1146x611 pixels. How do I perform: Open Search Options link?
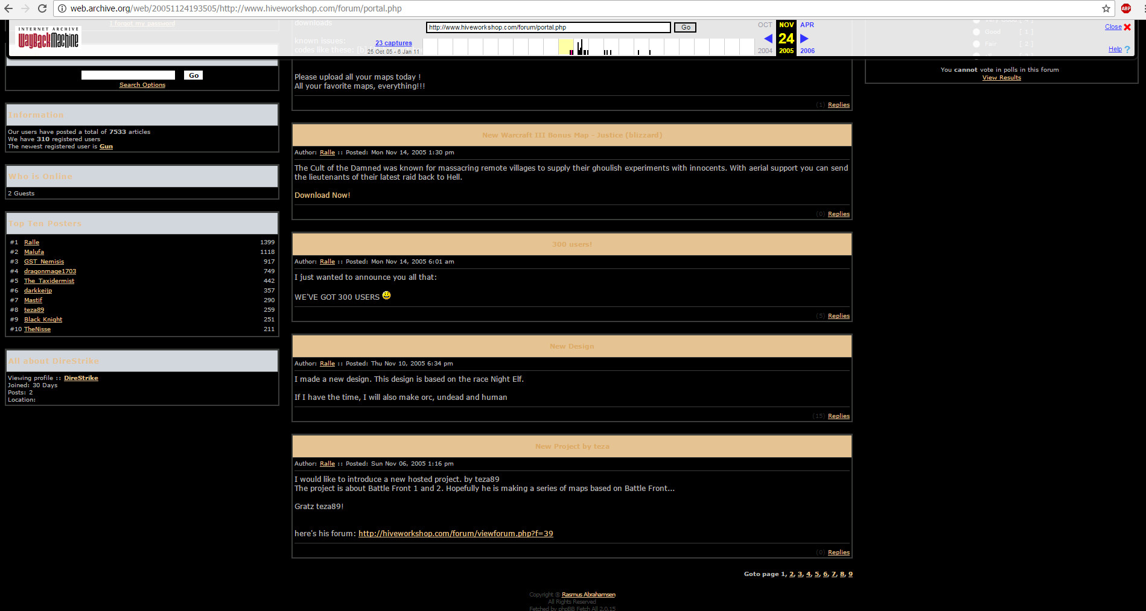click(x=142, y=85)
